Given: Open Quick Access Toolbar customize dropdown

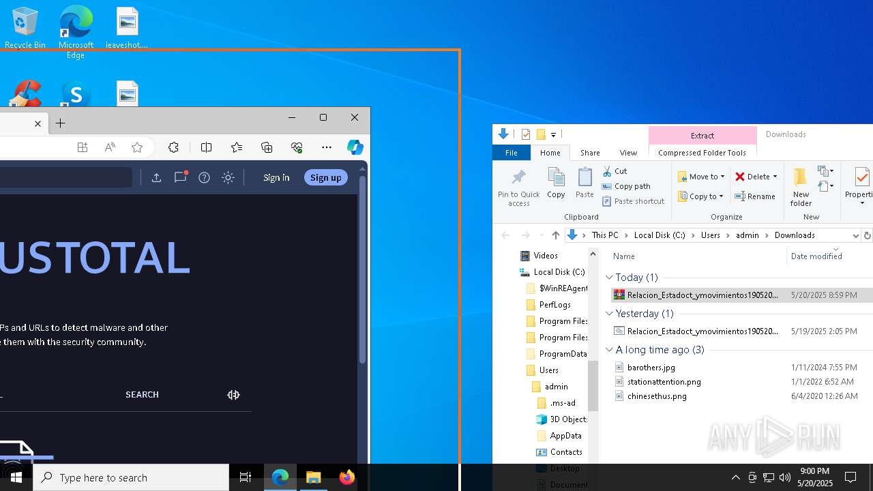Looking at the screenshot, I should [x=554, y=134].
